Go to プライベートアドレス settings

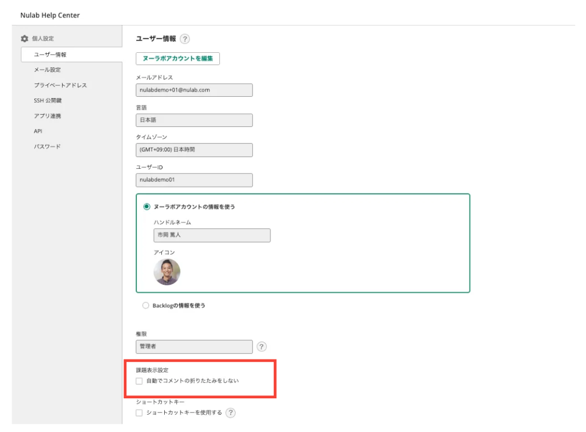coord(60,85)
